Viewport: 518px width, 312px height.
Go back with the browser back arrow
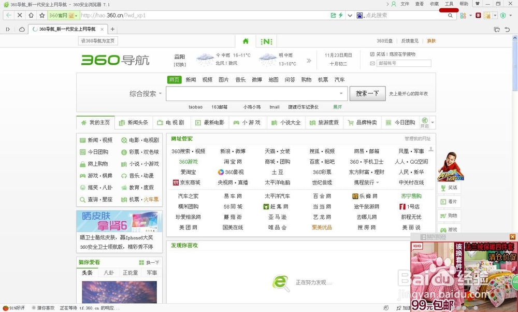click(x=9, y=15)
